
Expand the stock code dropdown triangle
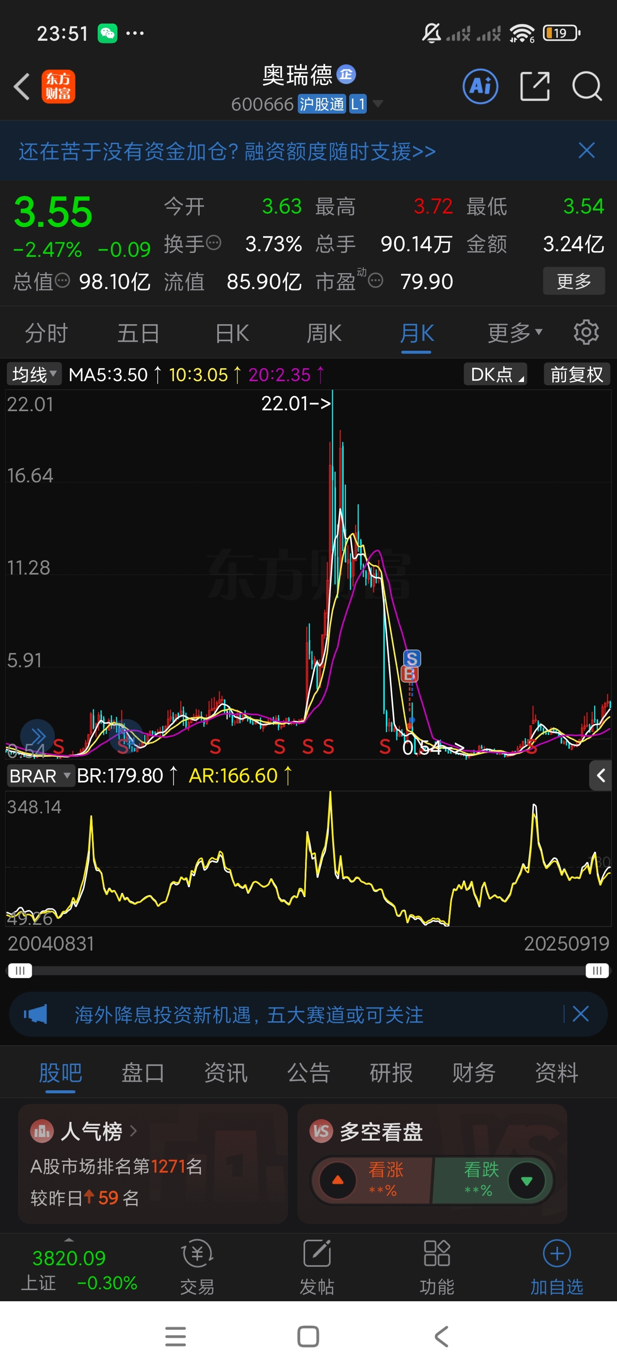point(377,103)
